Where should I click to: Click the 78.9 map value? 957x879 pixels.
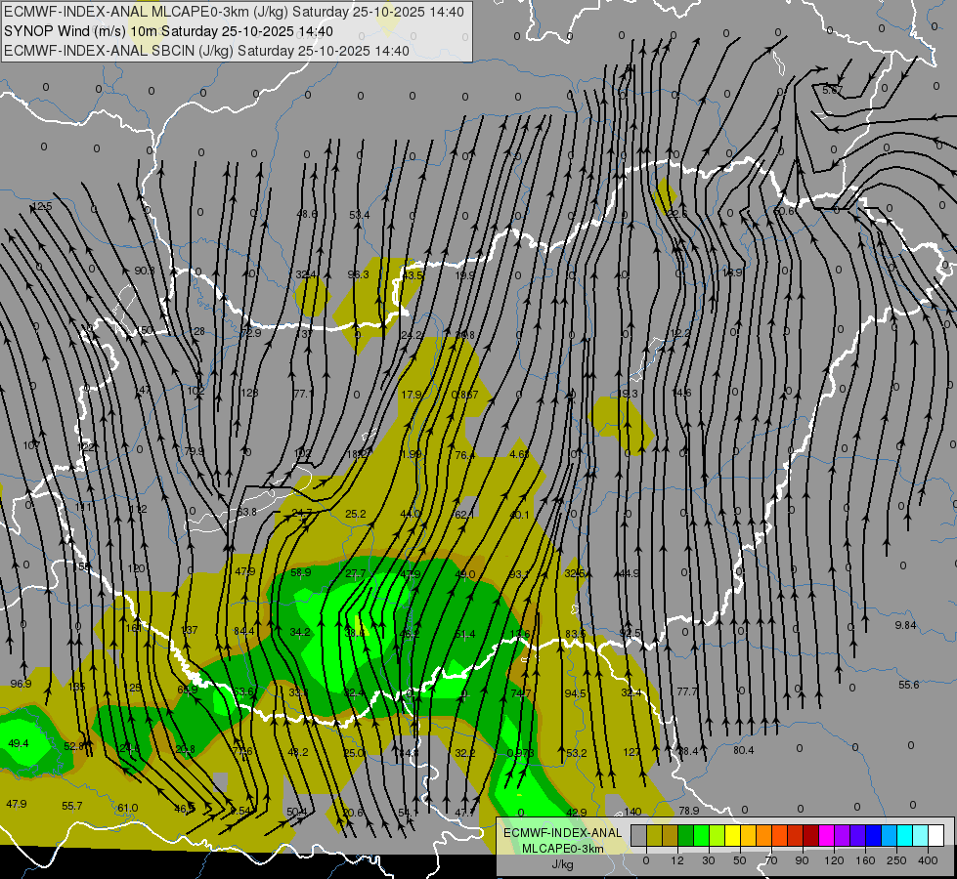tap(689, 811)
